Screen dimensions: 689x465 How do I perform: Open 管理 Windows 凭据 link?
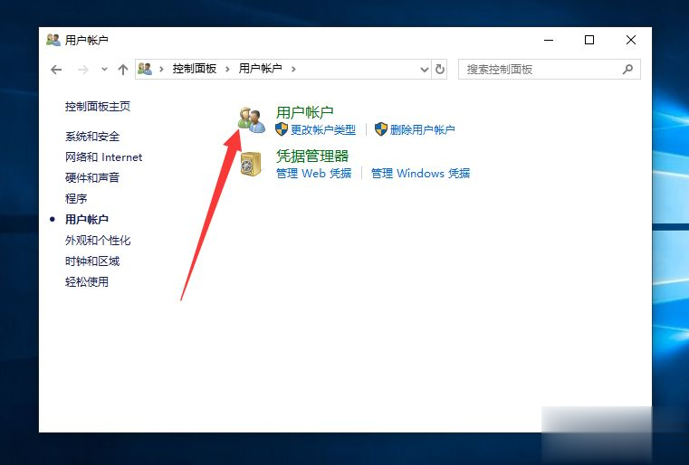(x=420, y=173)
